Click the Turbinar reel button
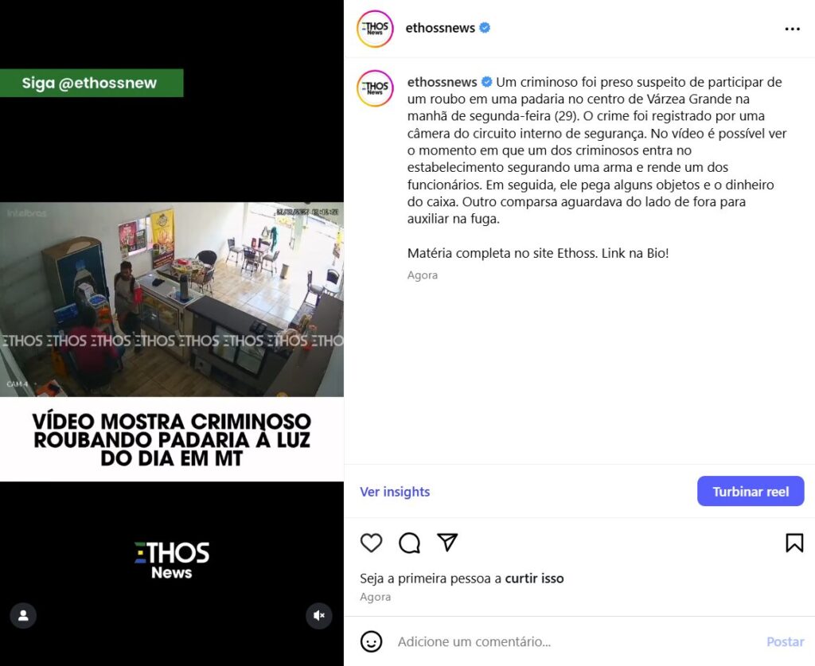 (x=751, y=491)
